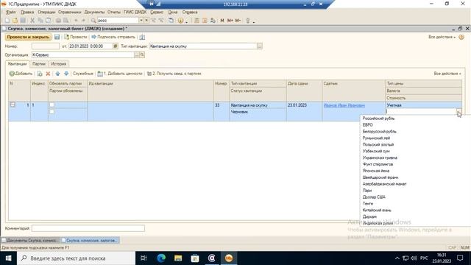Screen dimensions: 471x265
Task: Open the organization К-Сервис magnifier icon
Action: click(x=142, y=54)
